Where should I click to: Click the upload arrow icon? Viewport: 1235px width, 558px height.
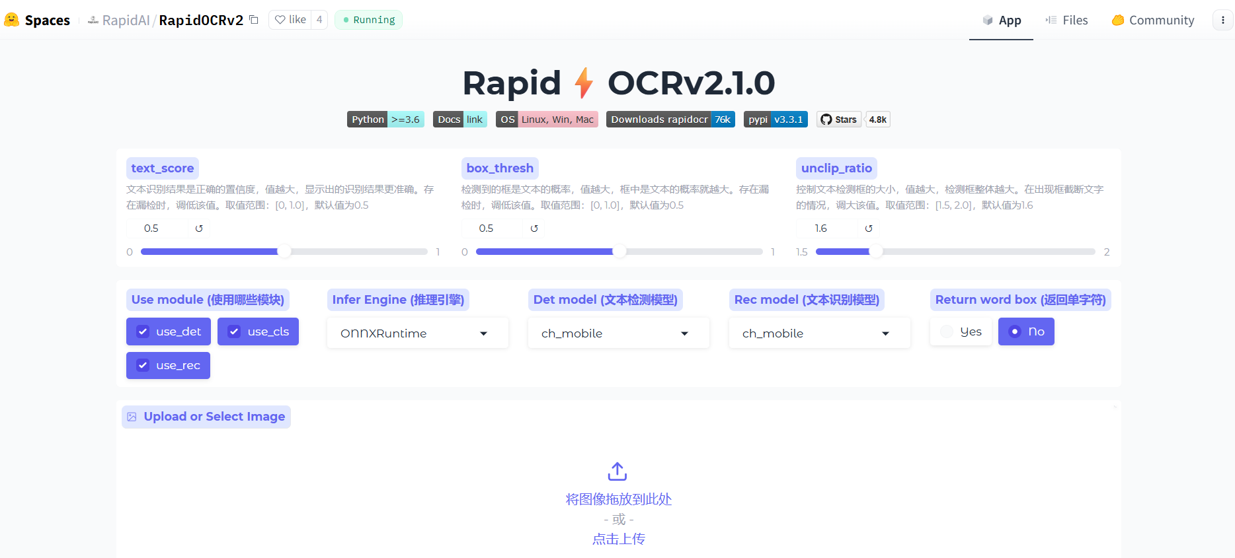coord(617,471)
